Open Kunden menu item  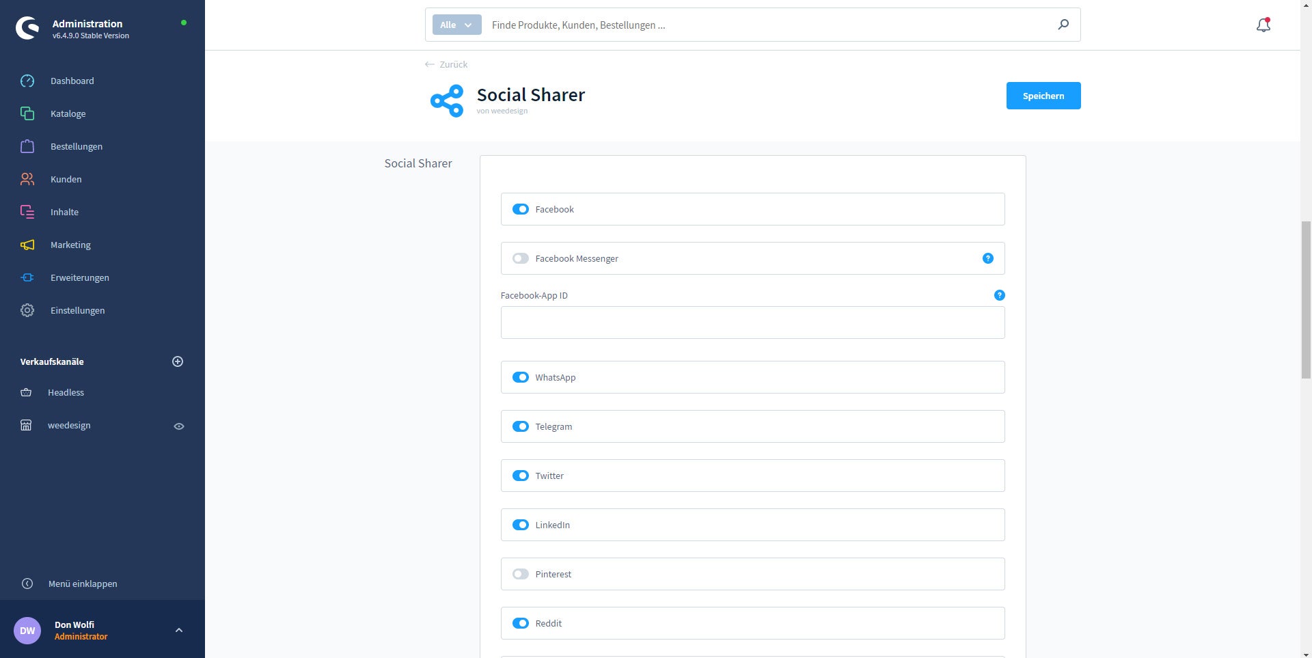coord(66,179)
